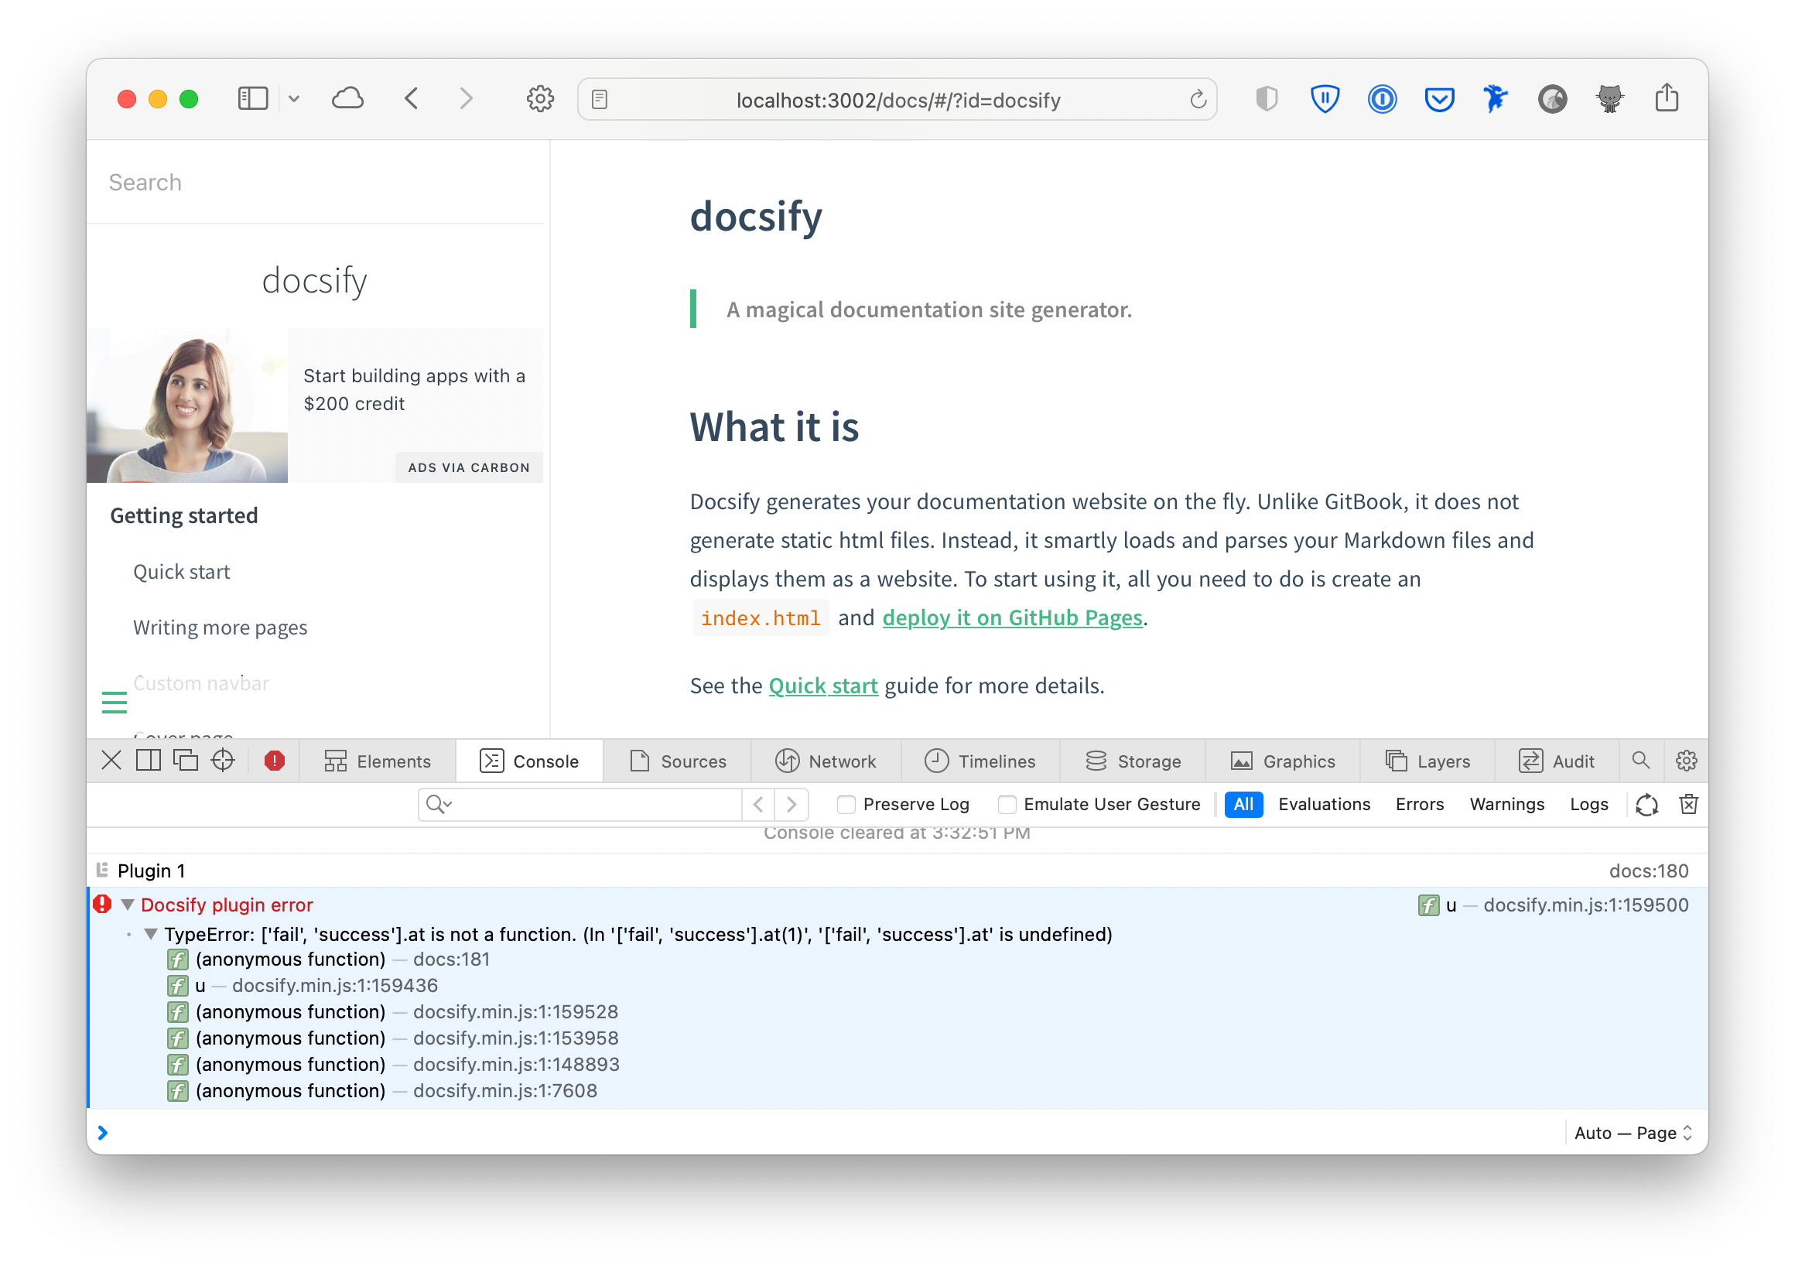The height and width of the screenshot is (1269, 1795).
Task: Open the Audit tab
Action: pyautogui.click(x=1557, y=761)
